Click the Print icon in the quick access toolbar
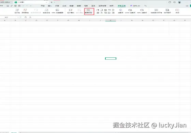Viewport: 191px width, 133px height. (15, 6)
